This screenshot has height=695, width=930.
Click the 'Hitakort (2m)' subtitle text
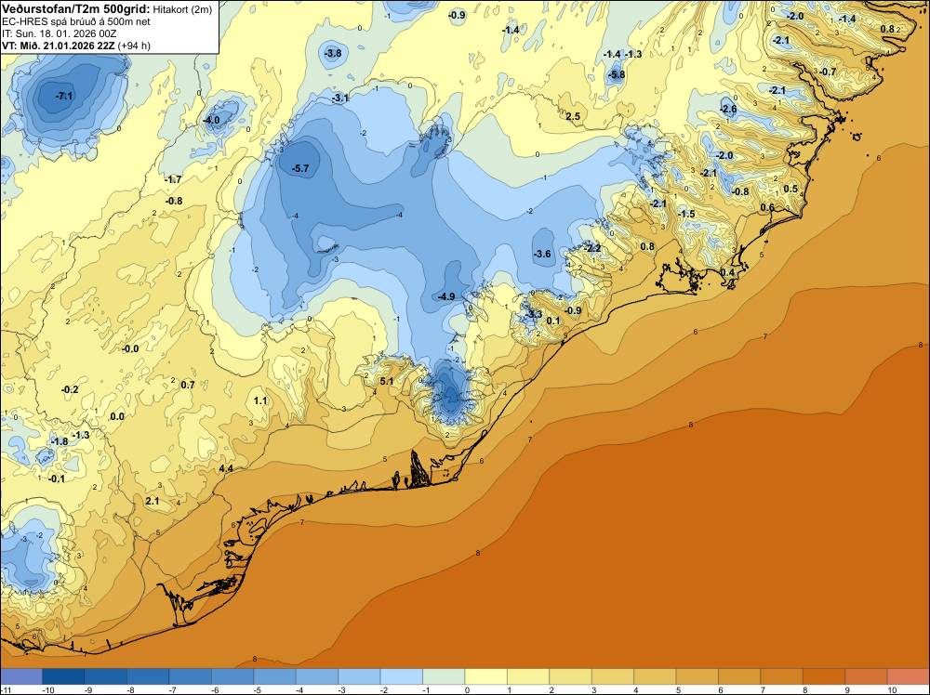[x=182, y=9]
